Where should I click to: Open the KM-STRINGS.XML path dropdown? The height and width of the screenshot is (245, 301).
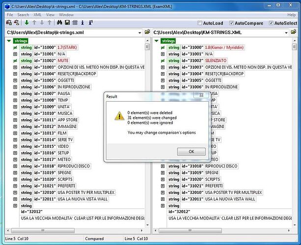(286, 33)
